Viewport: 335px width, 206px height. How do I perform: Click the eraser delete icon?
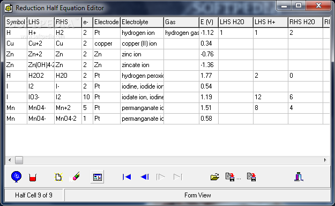(x=75, y=176)
